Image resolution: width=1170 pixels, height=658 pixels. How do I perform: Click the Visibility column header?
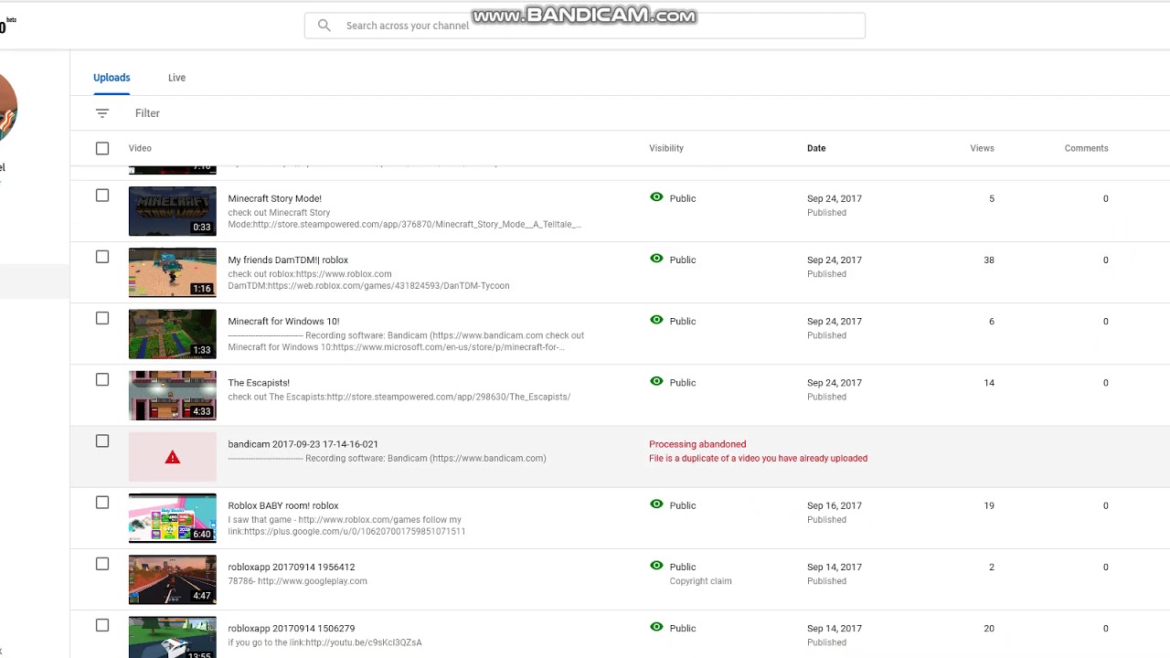click(x=666, y=148)
